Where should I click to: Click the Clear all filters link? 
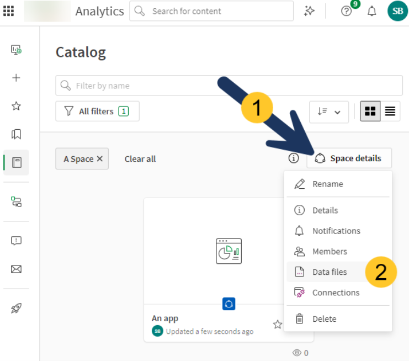[140, 159]
